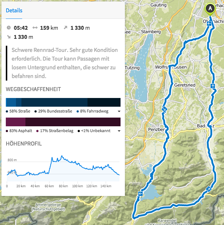Expand the surface type legend dropdown
The image size is (224, 225).
pos(119,131)
